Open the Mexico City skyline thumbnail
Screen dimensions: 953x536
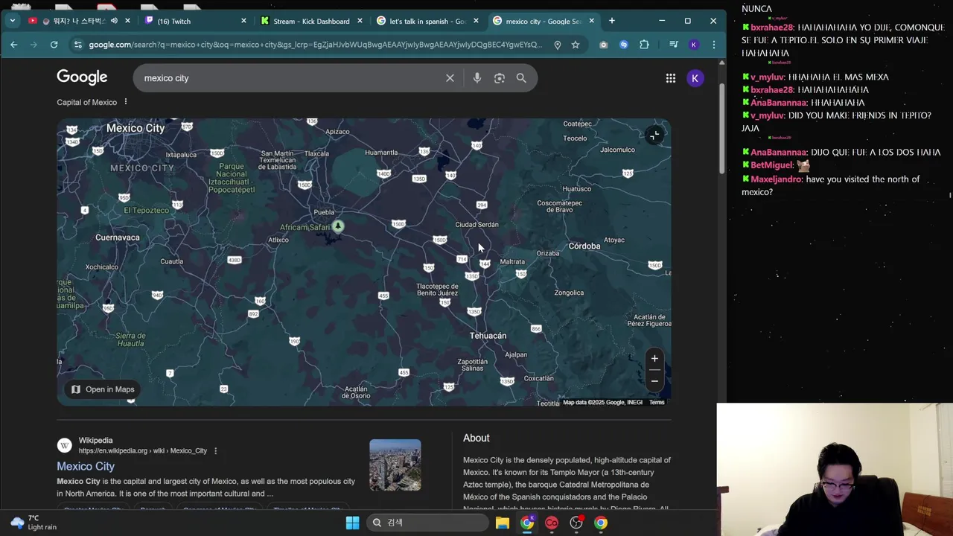[x=395, y=465]
